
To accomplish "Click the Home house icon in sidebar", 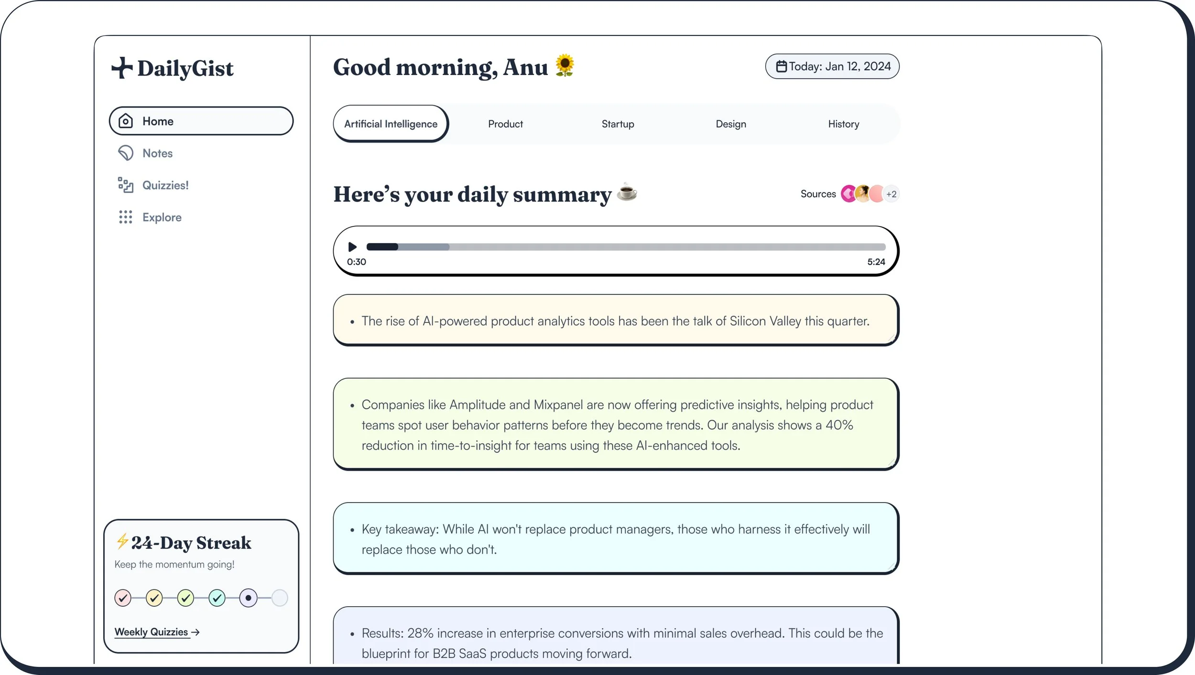I will 125,121.
